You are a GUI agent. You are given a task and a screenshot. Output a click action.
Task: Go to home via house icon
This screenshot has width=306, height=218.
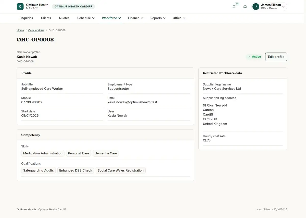[245, 7]
